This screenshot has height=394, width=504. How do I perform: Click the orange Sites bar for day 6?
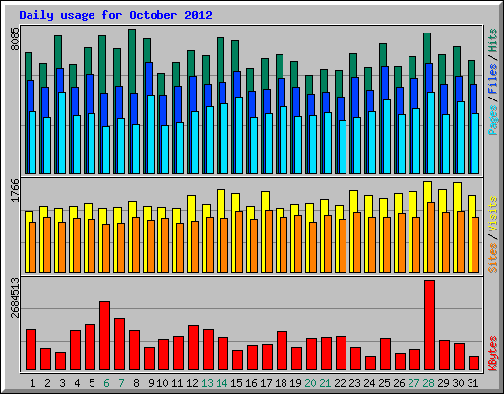point(106,248)
